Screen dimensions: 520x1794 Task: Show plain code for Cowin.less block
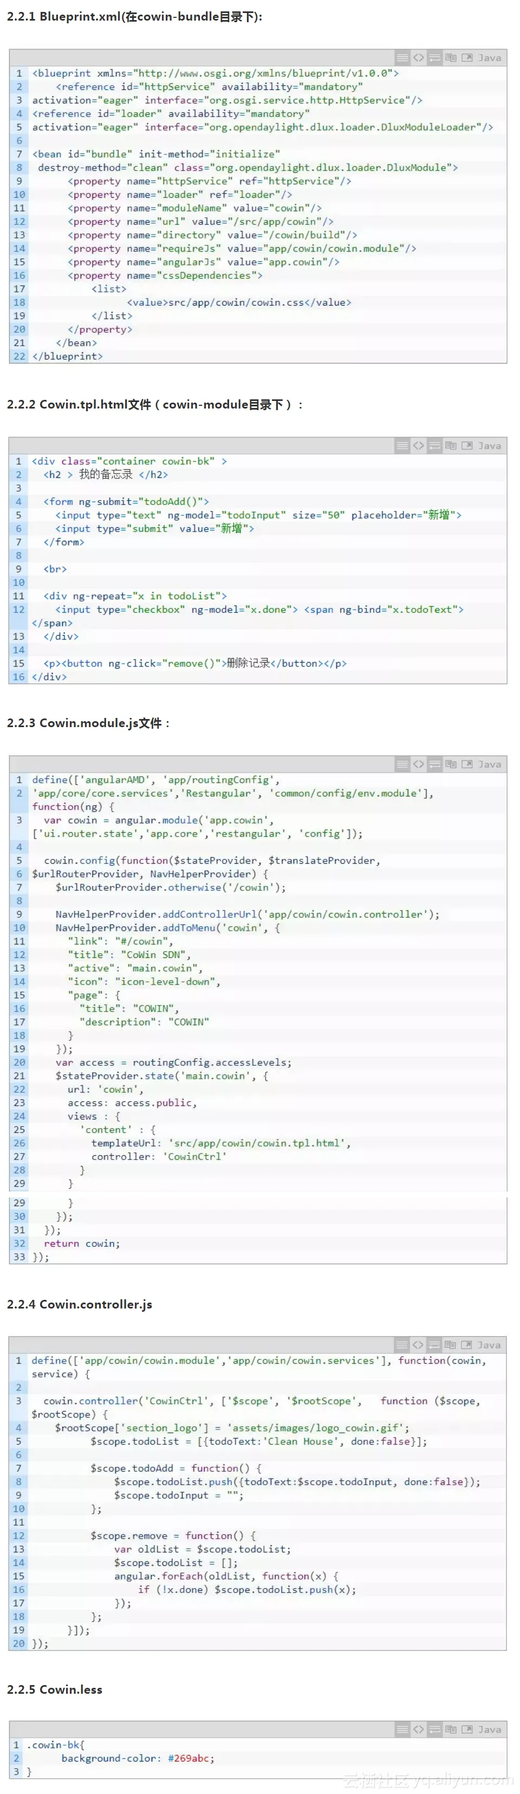click(x=418, y=1729)
